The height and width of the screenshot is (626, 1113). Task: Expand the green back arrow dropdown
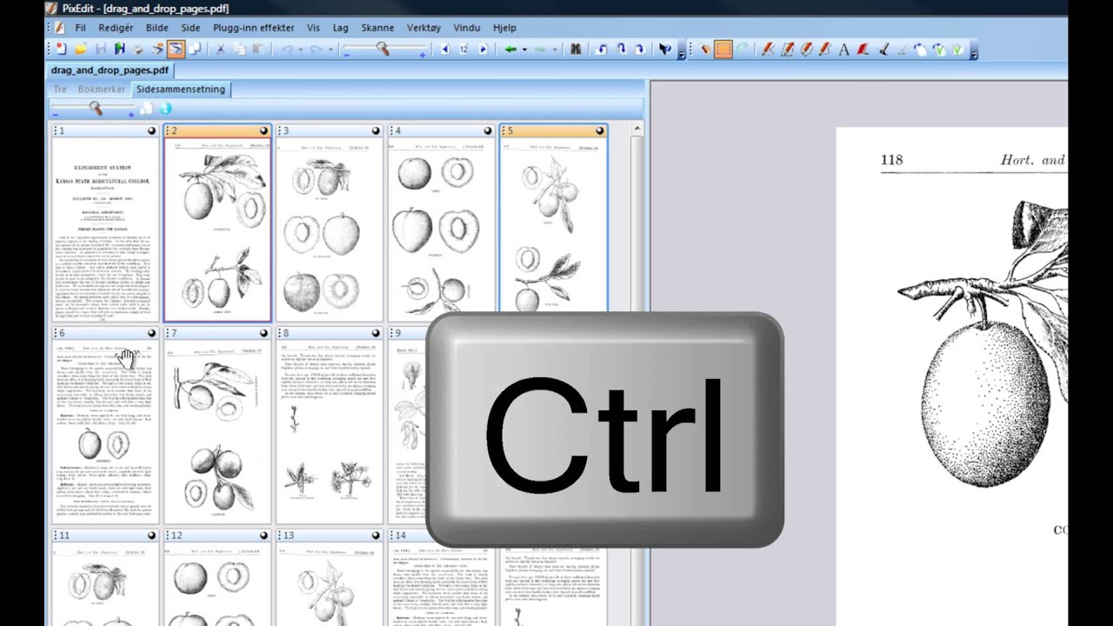click(x=524, y=50)
